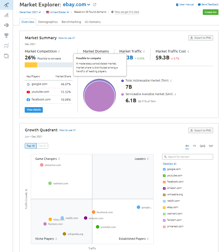Uncheck the wikipedia.org checkbox

[164, 195]
